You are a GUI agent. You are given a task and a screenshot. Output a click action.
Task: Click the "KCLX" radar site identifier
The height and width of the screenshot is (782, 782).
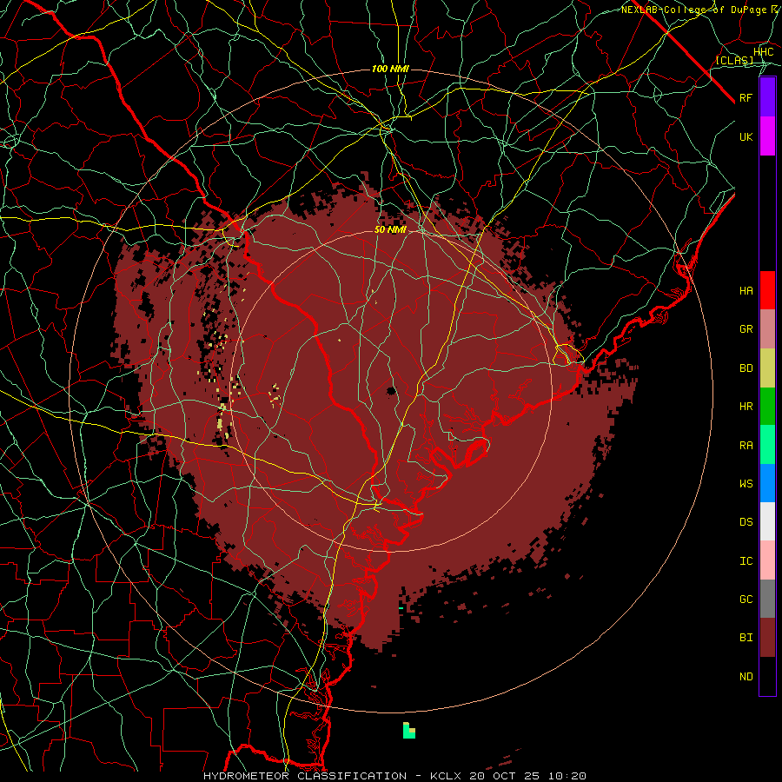(x=446, y=776)
